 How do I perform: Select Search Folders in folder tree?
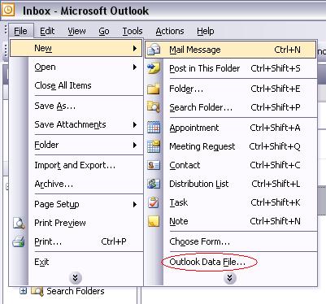(76, 291)
